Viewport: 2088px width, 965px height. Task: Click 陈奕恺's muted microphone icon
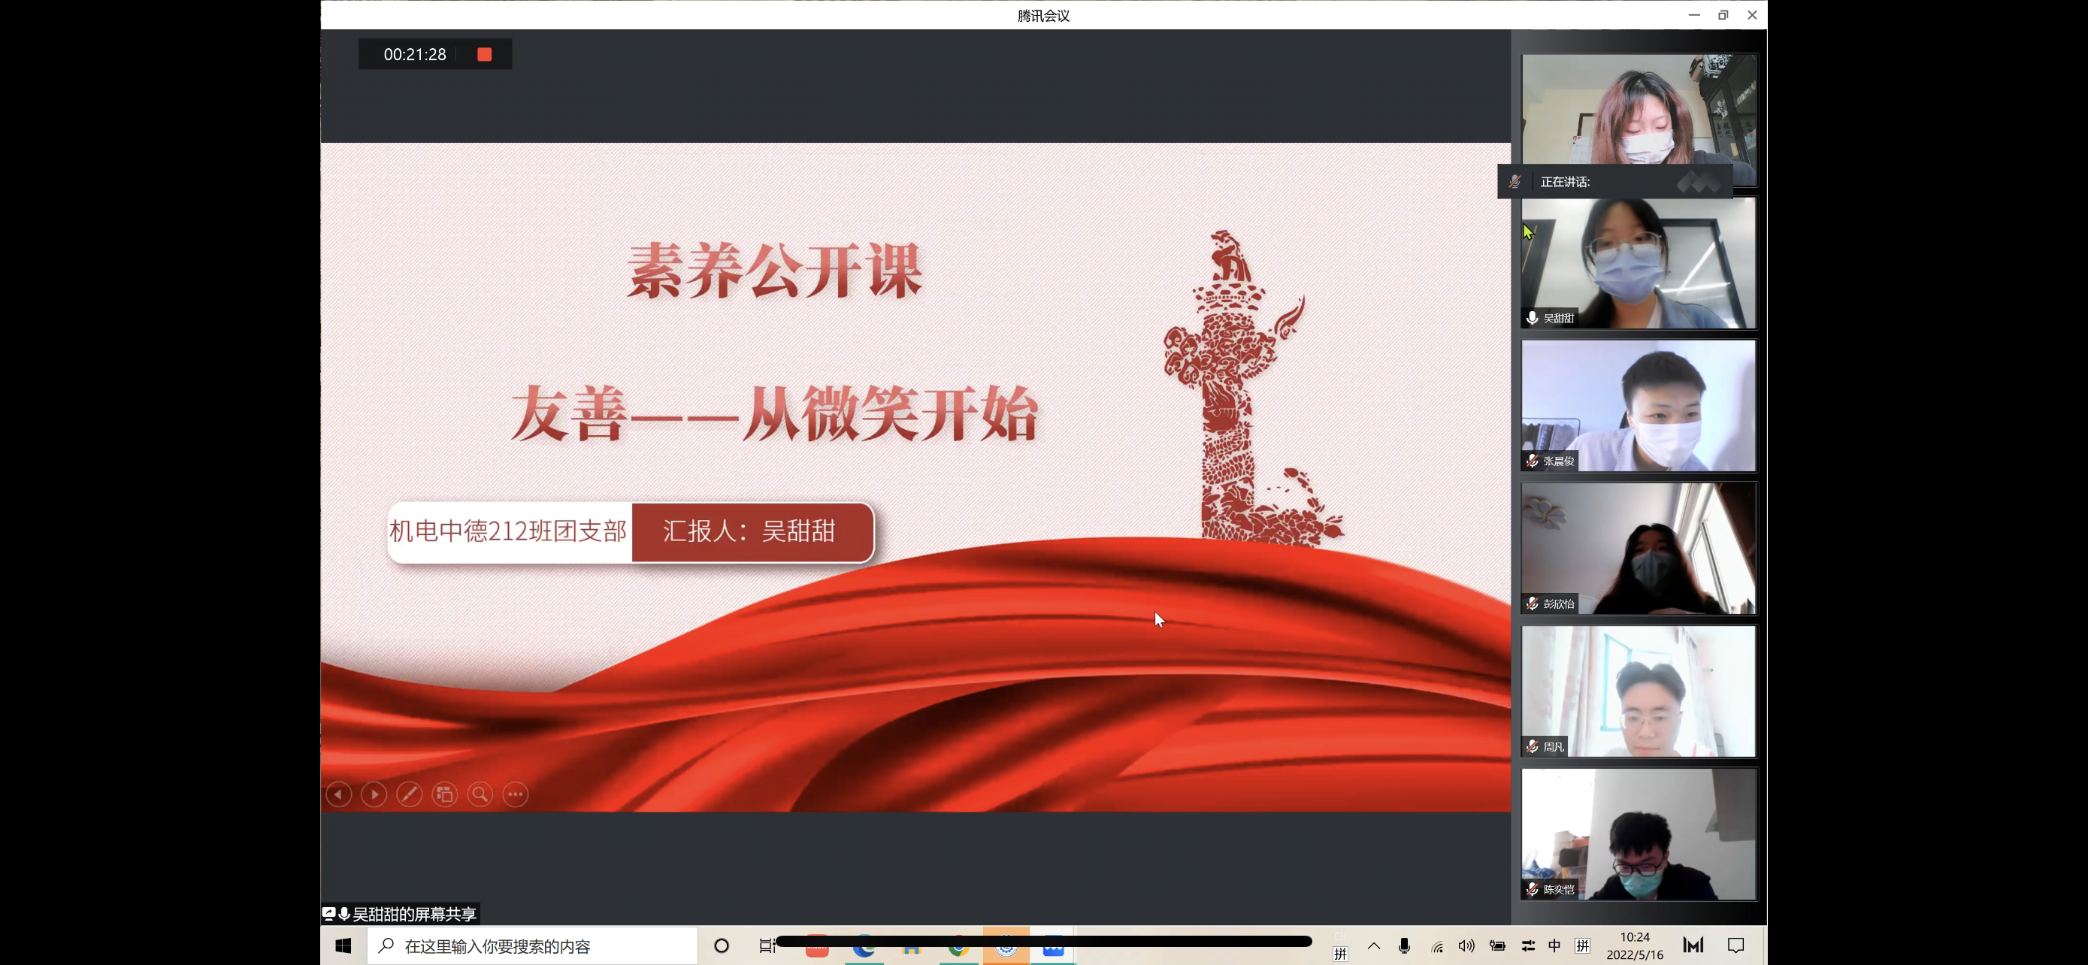pos(1532,889)
